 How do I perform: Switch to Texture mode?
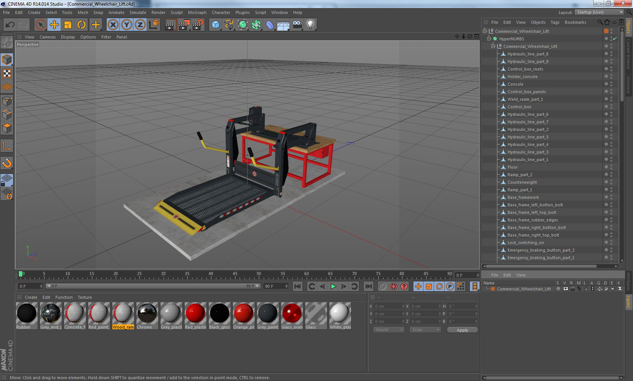pyautogui.click(x=7, y=74)
